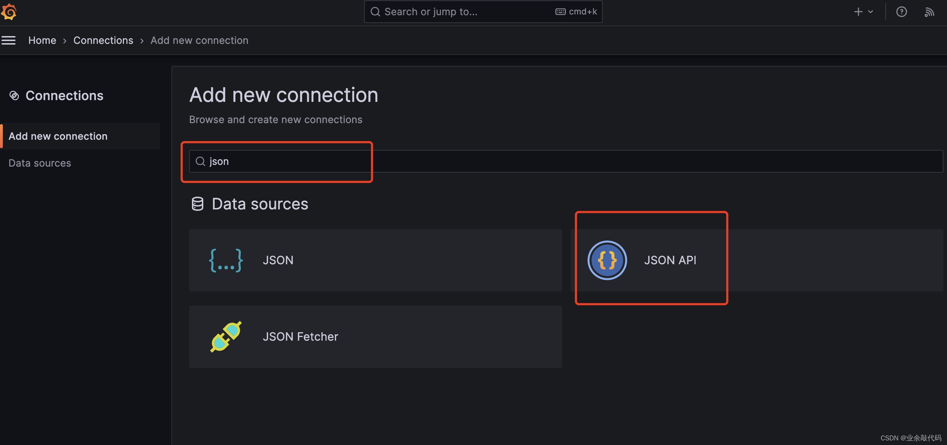Click the Add new connection breadcrumb
This screenshot has height=445, width=947.
[x=199, y=40]
